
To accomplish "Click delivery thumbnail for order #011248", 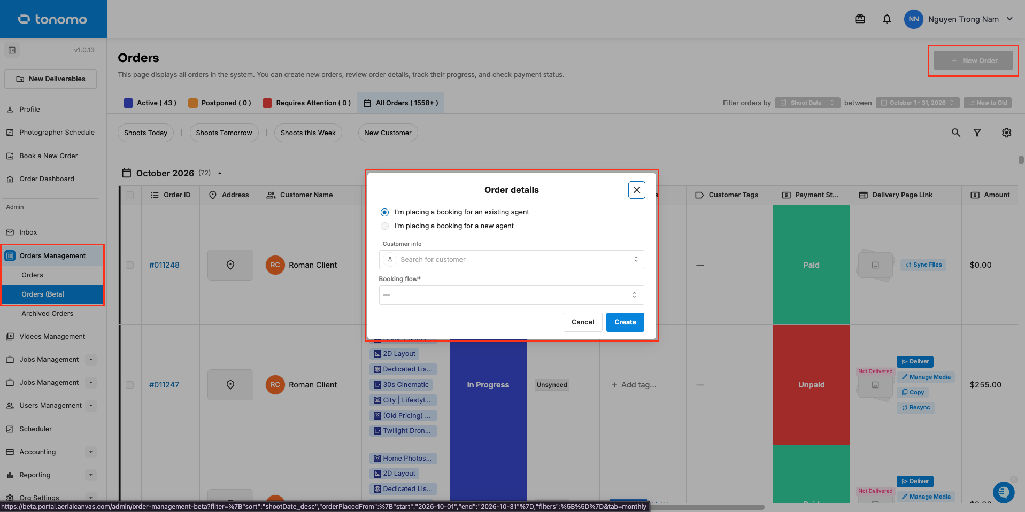I will pos(875,265).
